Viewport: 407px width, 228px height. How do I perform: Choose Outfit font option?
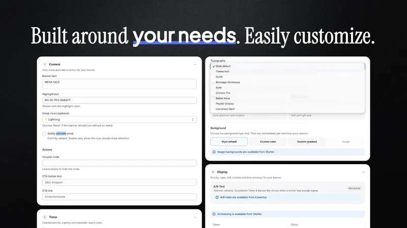coord(287,77)
